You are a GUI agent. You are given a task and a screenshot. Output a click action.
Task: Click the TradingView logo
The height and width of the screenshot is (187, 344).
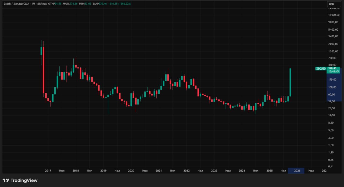tap(20, 181)
